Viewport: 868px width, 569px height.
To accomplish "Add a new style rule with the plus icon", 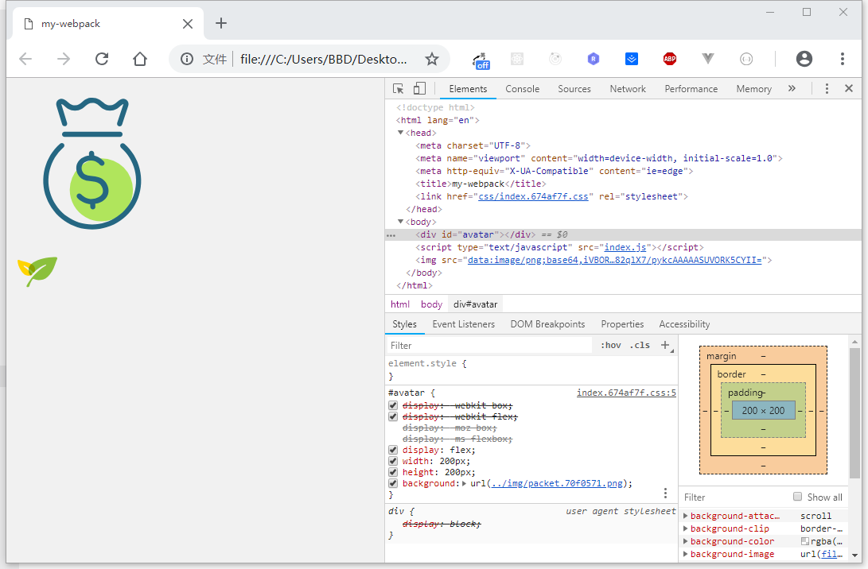I will coord(666,345).
